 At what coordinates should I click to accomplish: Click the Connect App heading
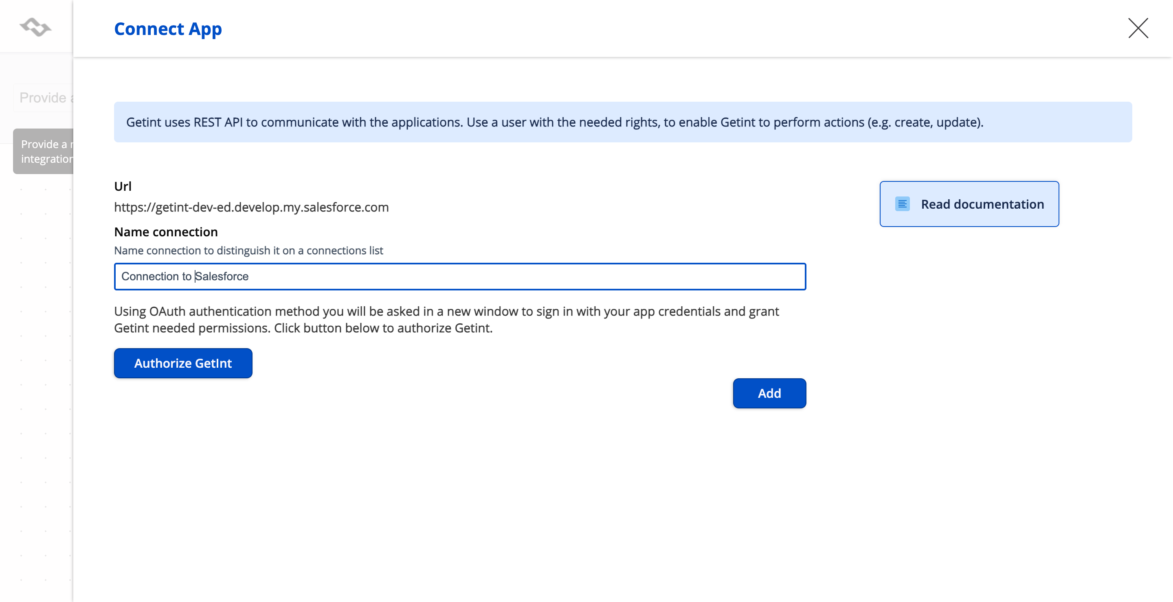(168, 29)
